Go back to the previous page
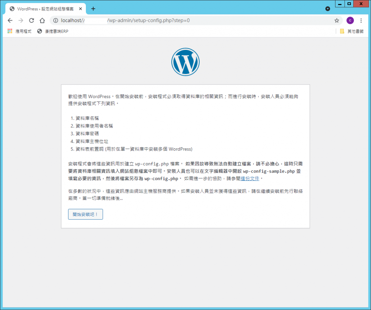Image resolution: width=371 pixels, height=310 pixels. (10, 21)
